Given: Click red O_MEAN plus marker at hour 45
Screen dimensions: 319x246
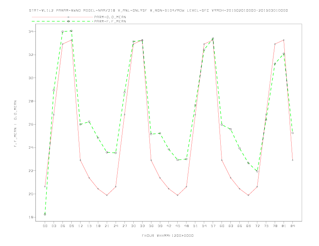Looking at the screenshot, I should pyautogui.click(x=178, y=195).
